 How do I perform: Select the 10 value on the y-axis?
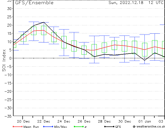9,42
